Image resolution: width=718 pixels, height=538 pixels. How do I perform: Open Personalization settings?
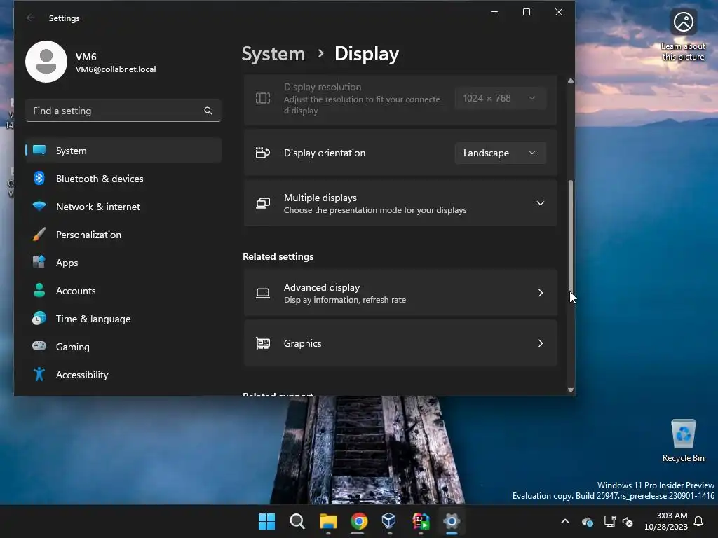123,235
